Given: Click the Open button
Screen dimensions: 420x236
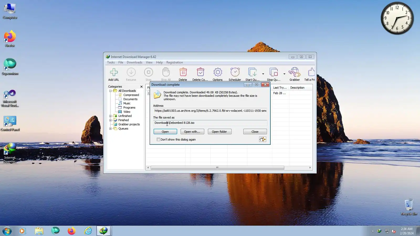Looking at the screenshot, I should pyautogui.click(x=165, y=132).
